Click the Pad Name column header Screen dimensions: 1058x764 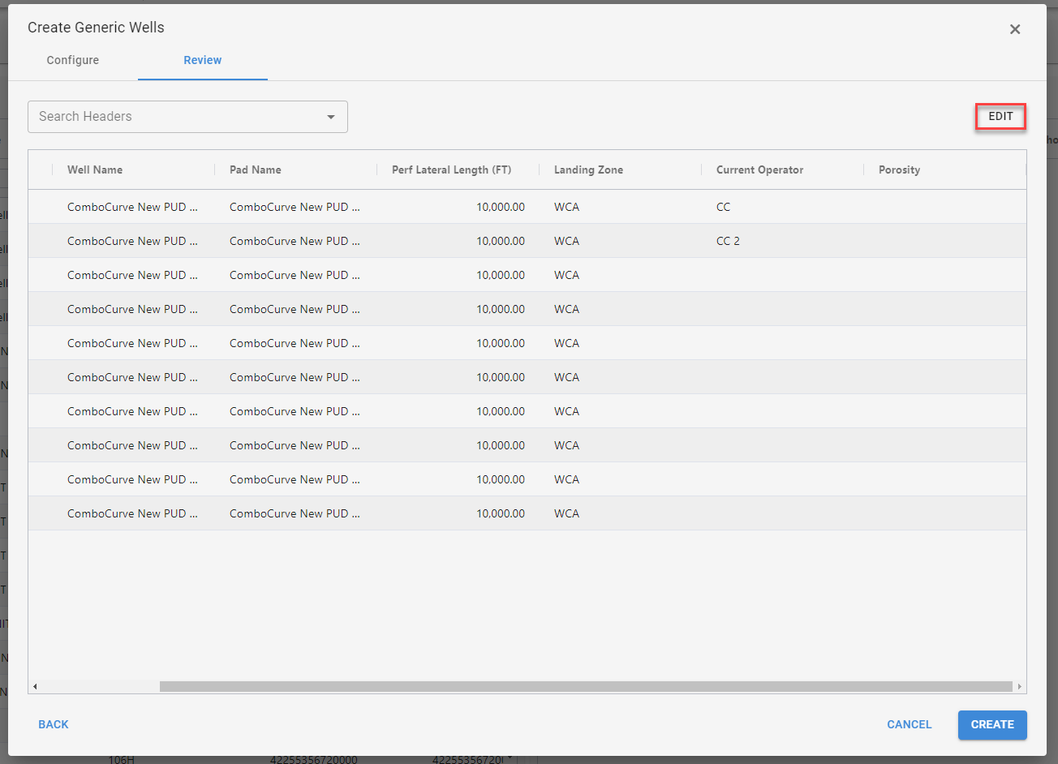pos(256,170)
